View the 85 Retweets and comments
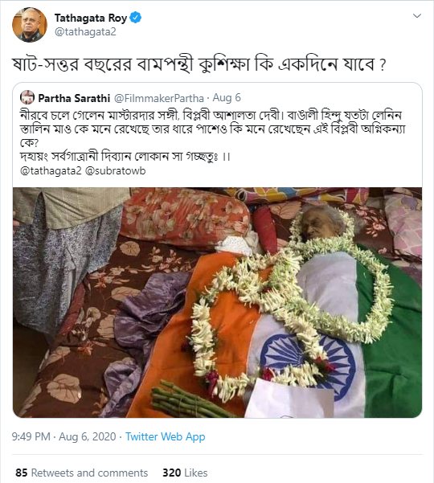 [x=82, y=473]
